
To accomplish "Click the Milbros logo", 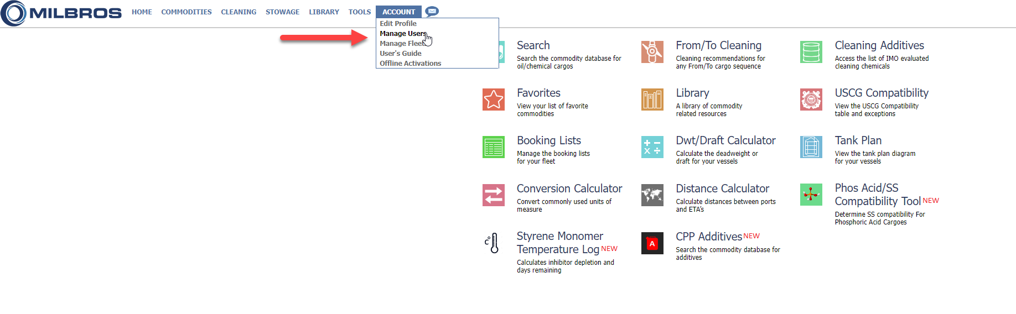I will click(x=61, y=13).
